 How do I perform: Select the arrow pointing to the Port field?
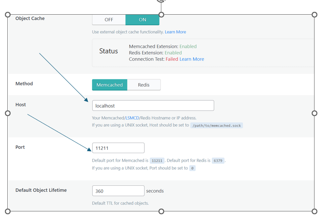[x=59, y=133]
